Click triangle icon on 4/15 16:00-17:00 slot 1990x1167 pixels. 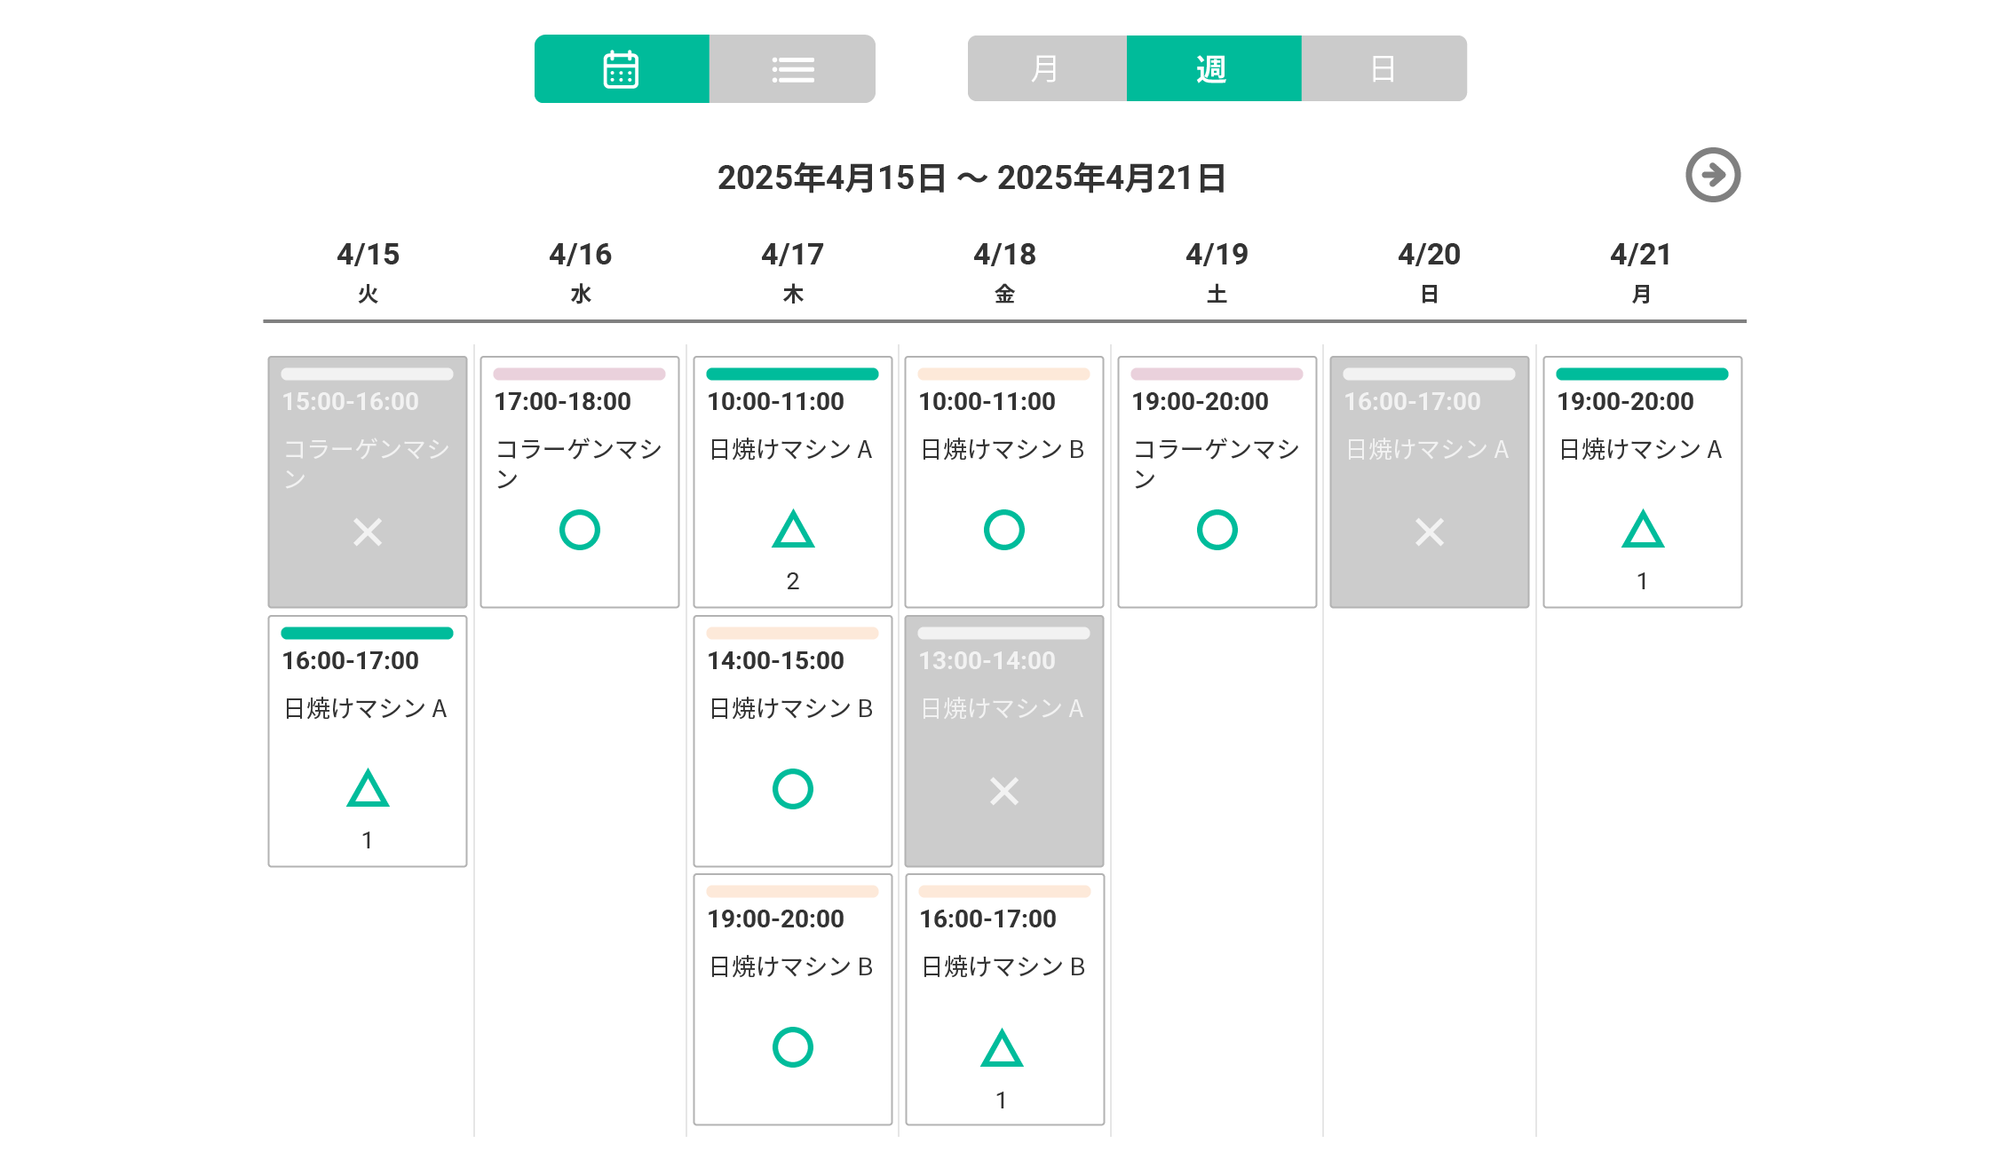(368, 789)
